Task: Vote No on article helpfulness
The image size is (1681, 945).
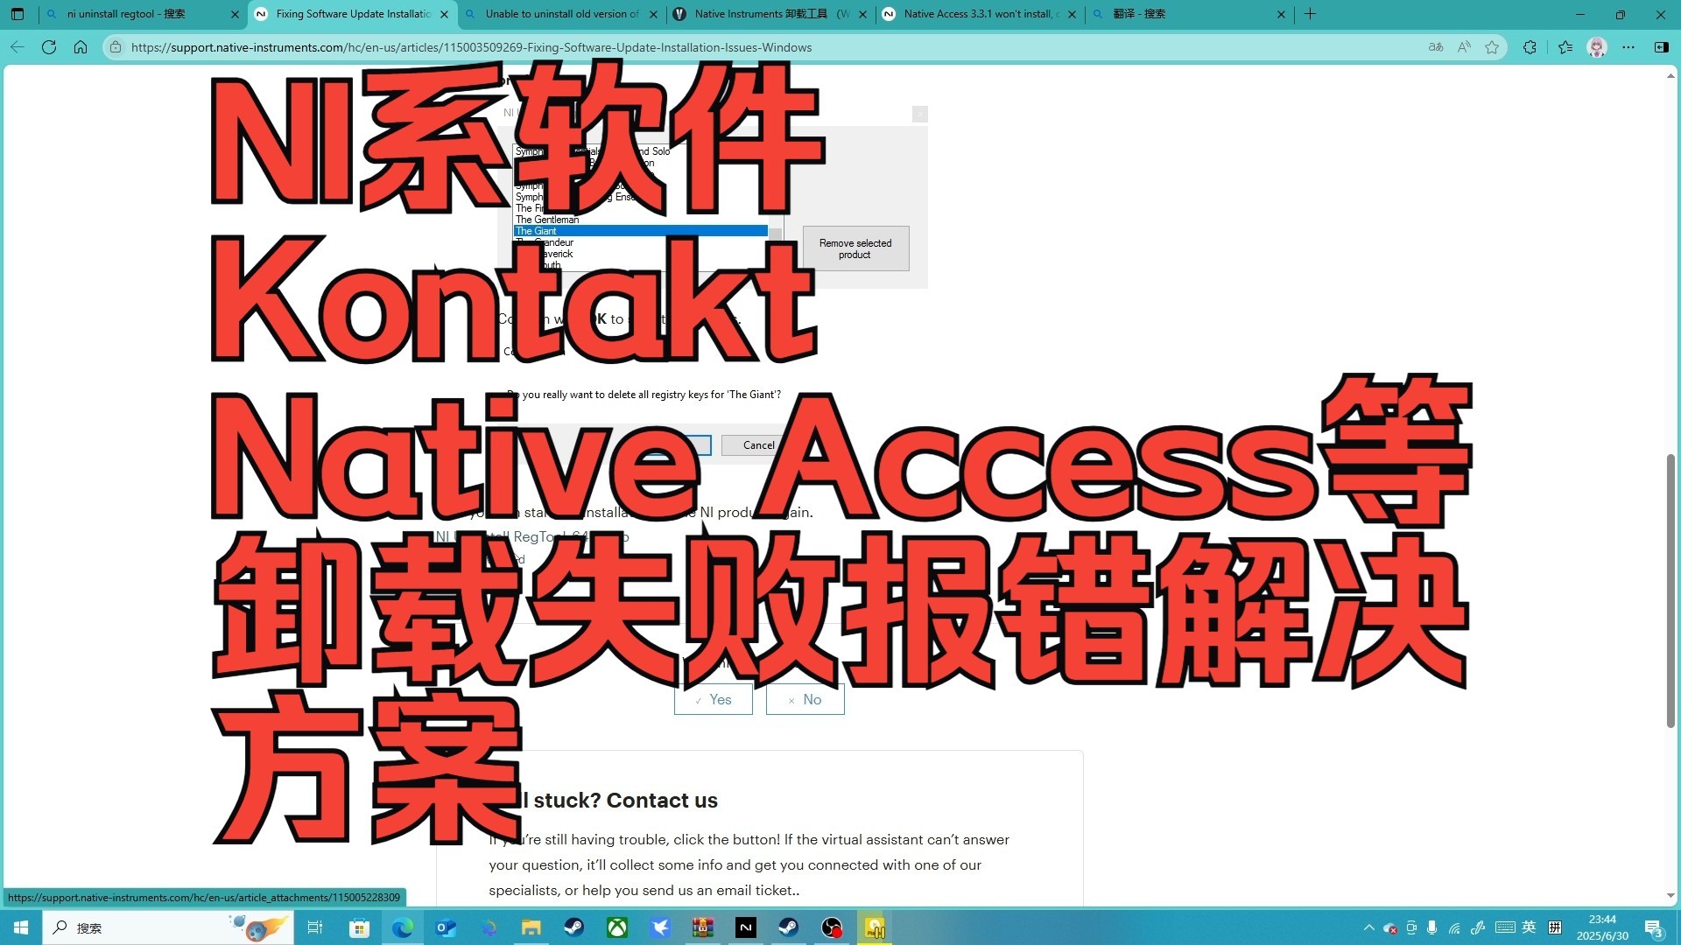Action: point(805,699)
